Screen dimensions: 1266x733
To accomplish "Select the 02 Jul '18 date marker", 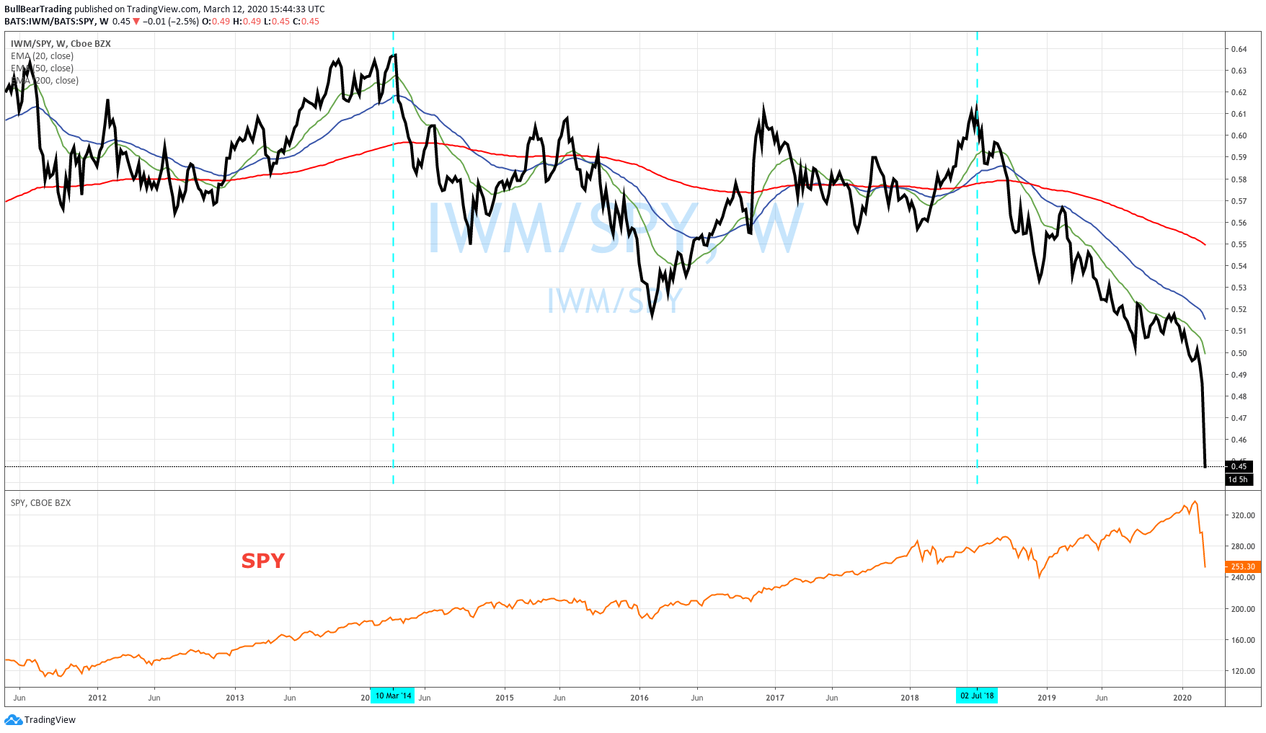I will tap(977, 696).
